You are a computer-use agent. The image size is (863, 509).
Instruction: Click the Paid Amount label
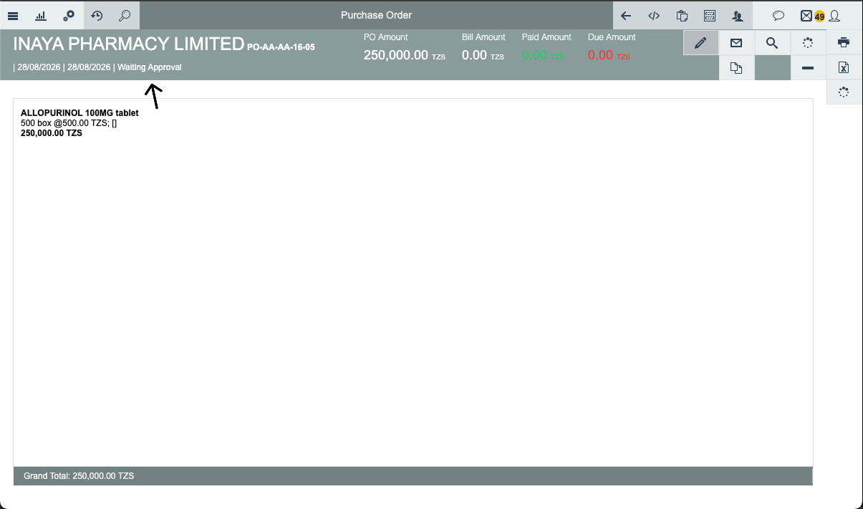(546, 37)
